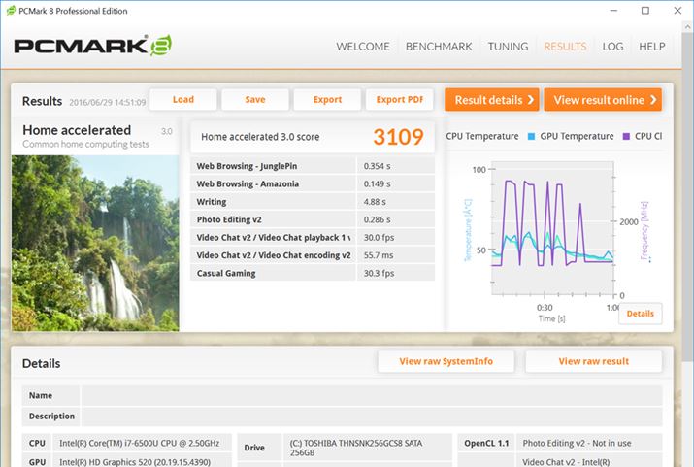Minimize the PCMark 8 window

613,10
